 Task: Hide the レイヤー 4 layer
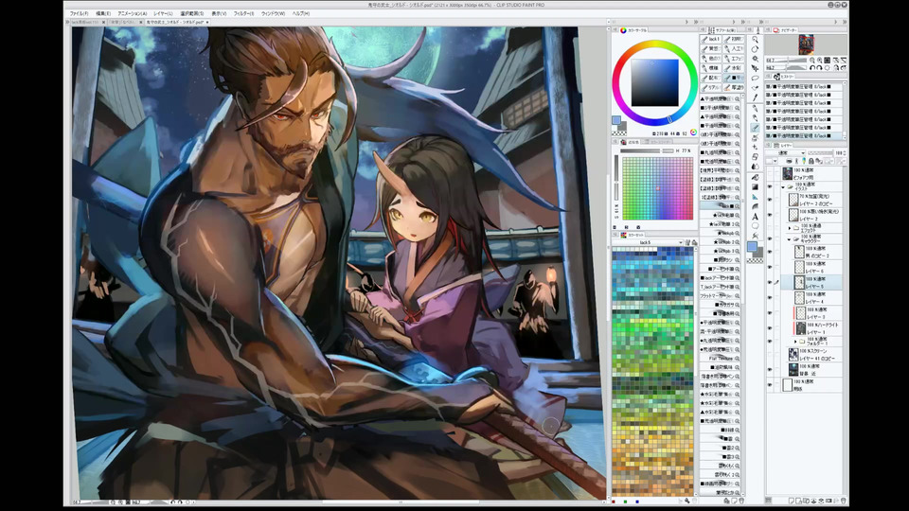click(x=770, y=298)
